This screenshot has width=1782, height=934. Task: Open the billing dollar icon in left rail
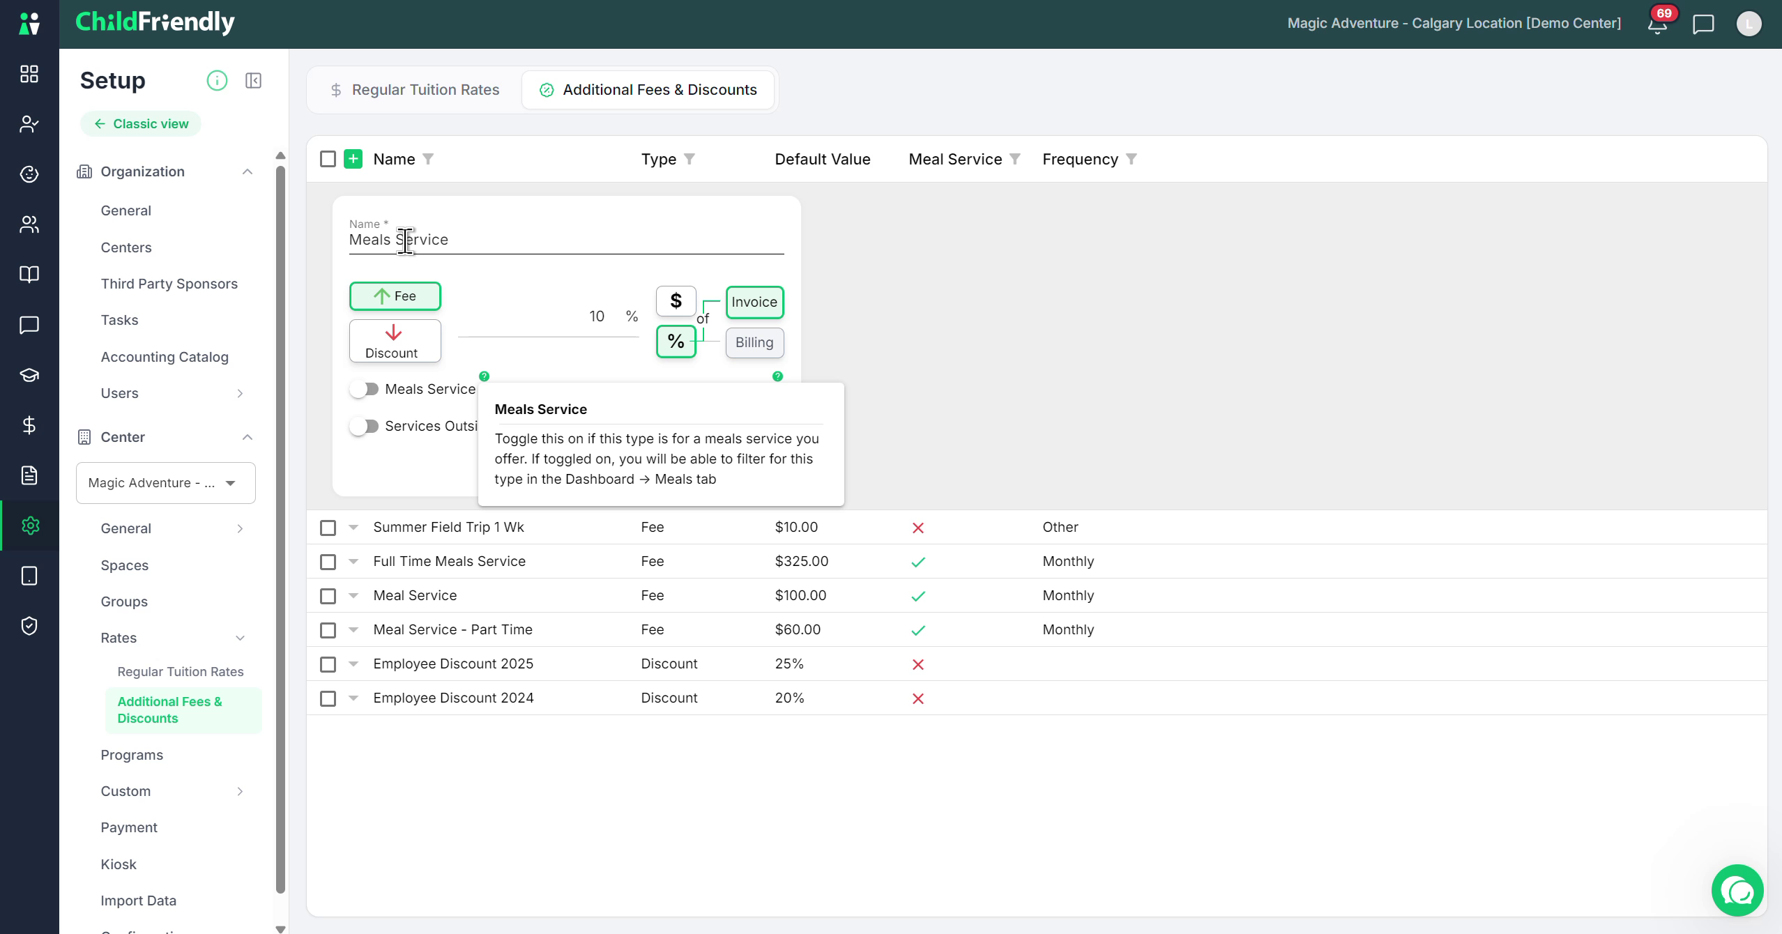point(29,425)
